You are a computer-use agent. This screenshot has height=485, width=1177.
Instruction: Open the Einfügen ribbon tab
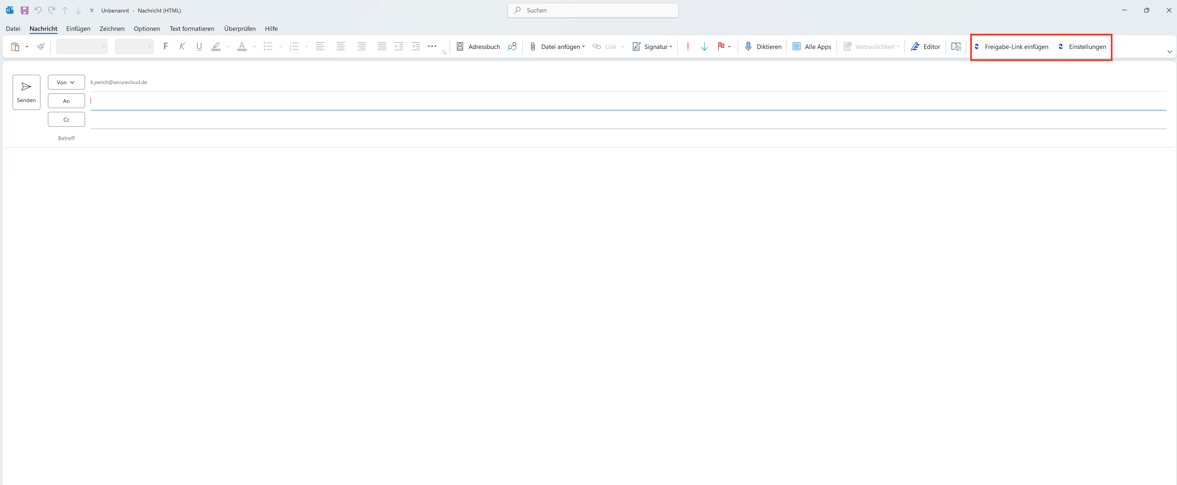(78, 29)
